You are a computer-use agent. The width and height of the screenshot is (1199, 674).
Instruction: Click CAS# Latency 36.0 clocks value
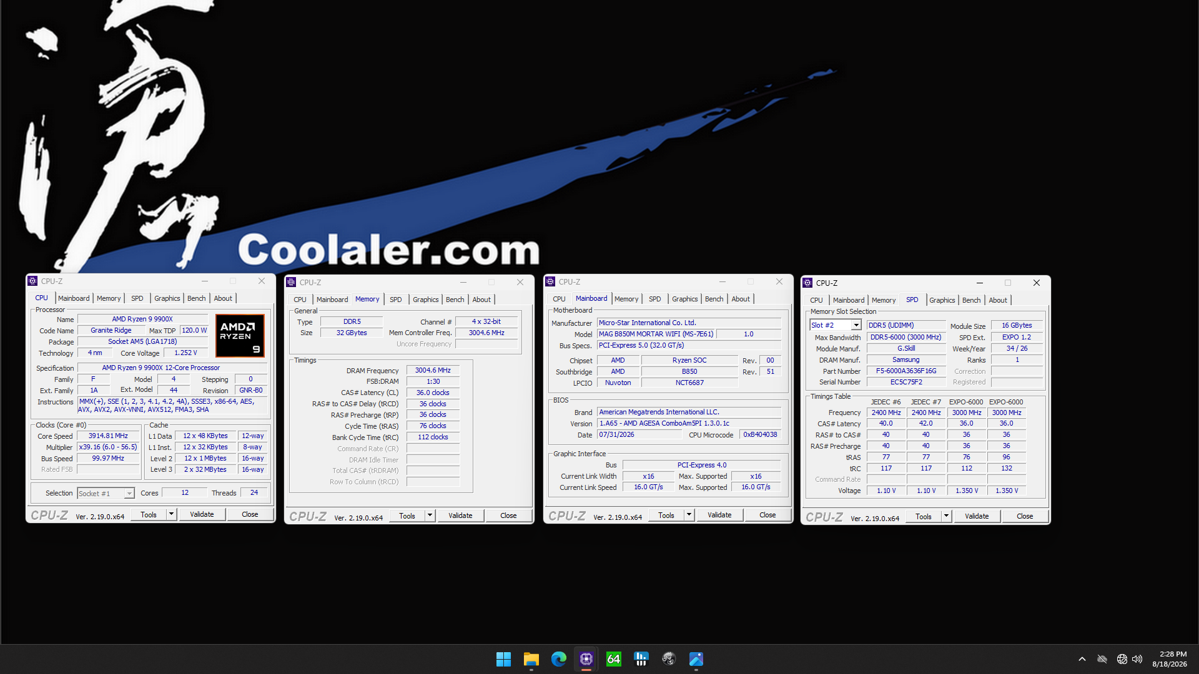(433, 393)
